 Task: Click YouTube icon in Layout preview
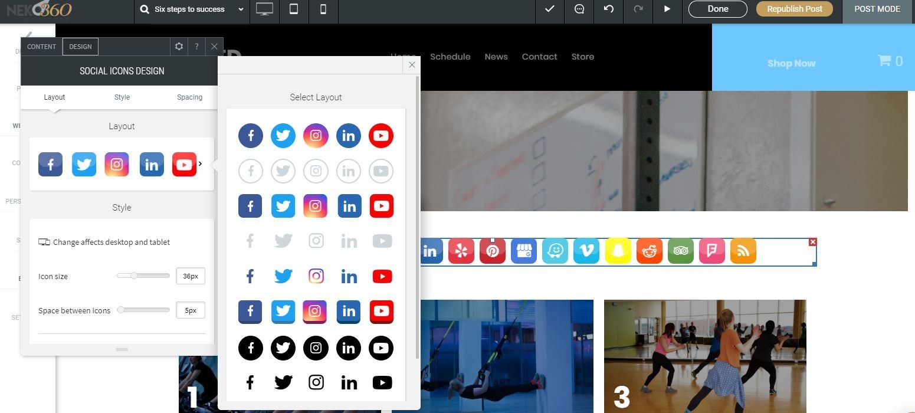tap(184, 165)
